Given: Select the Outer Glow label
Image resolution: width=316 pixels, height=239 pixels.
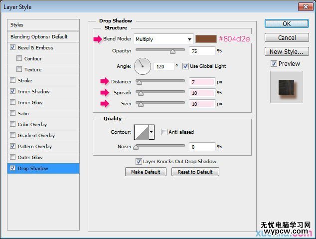Looking at the screenshot, I should click(30, 157).
